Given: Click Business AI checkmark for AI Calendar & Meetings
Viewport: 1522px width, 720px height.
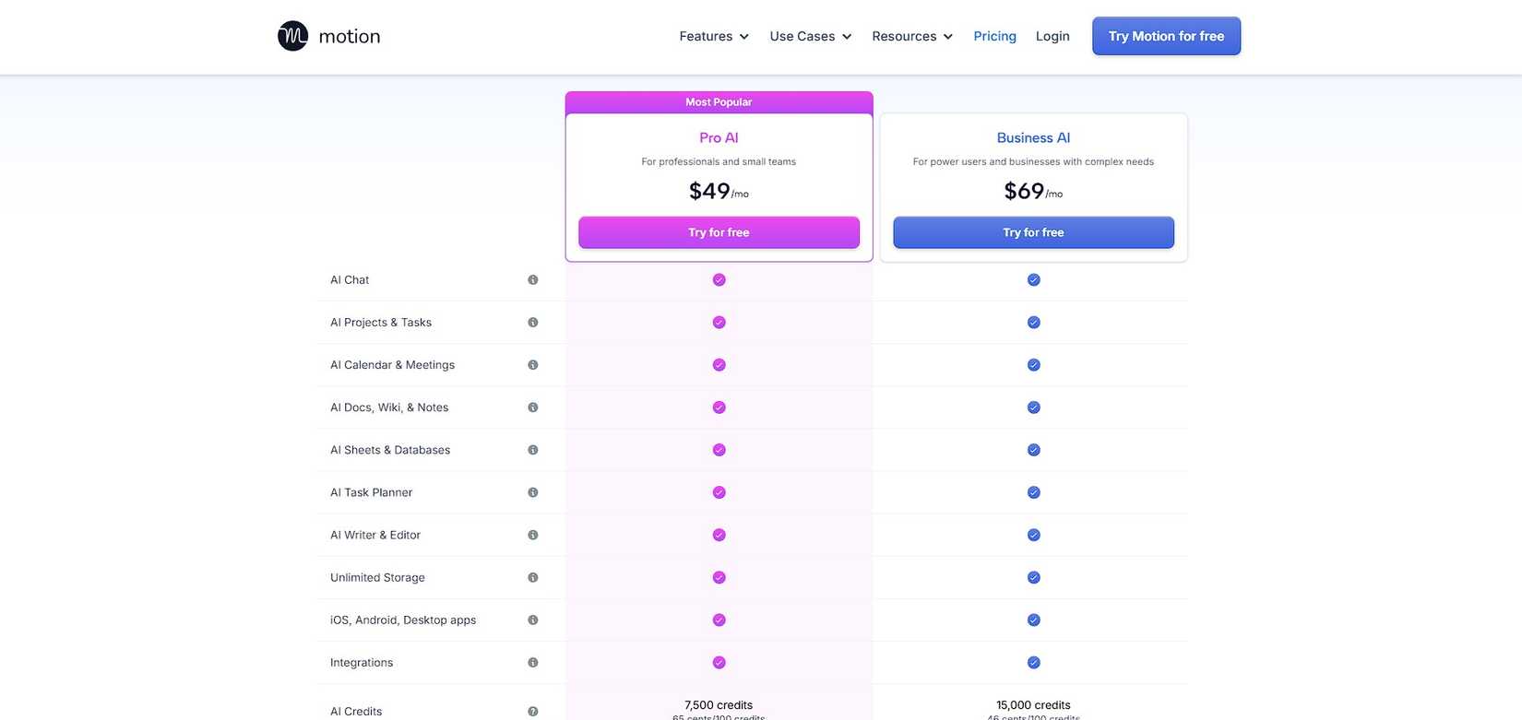Looking at the screenshot, I should (x=1034, y=365).
